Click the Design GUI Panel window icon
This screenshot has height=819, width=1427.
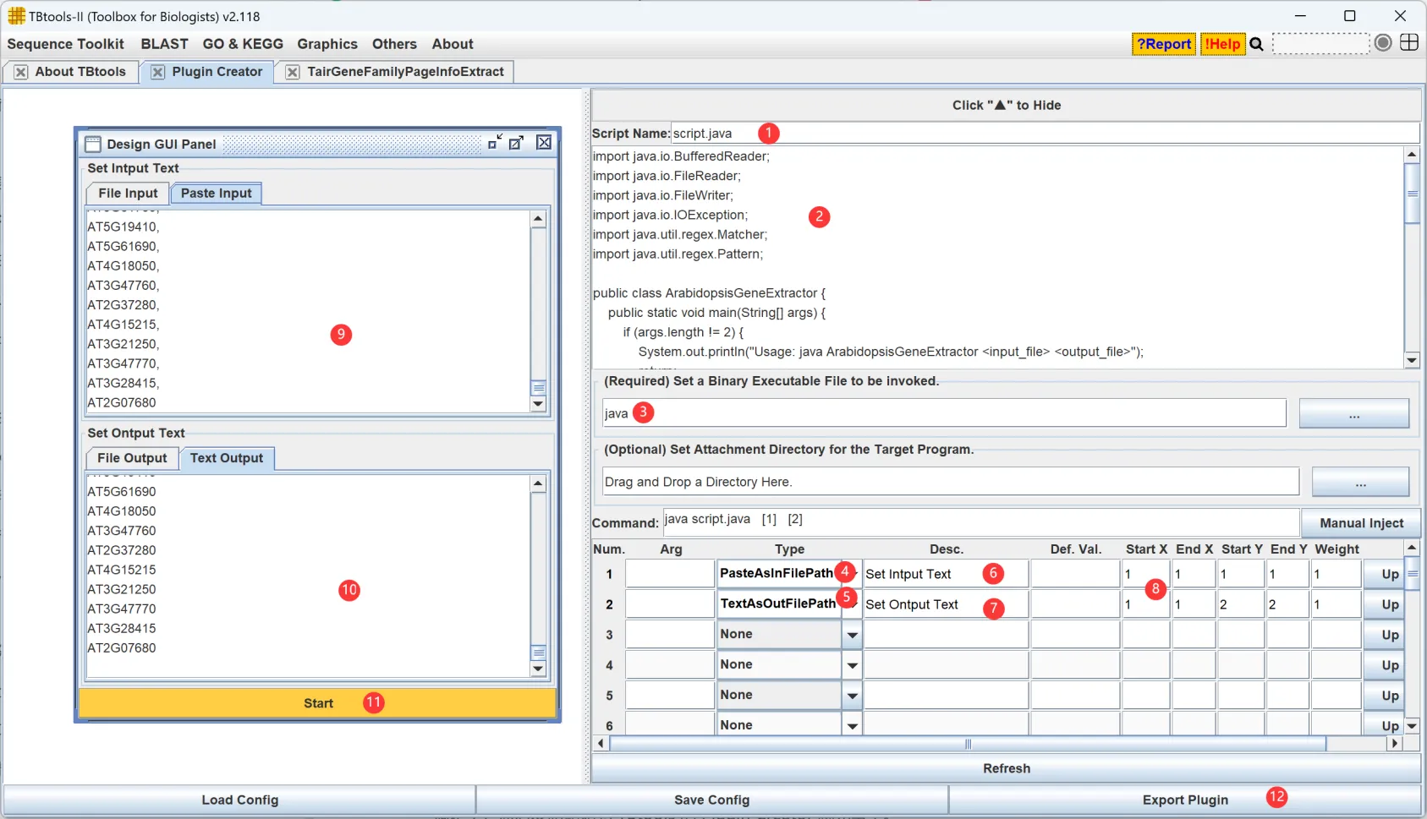point(93,145)
